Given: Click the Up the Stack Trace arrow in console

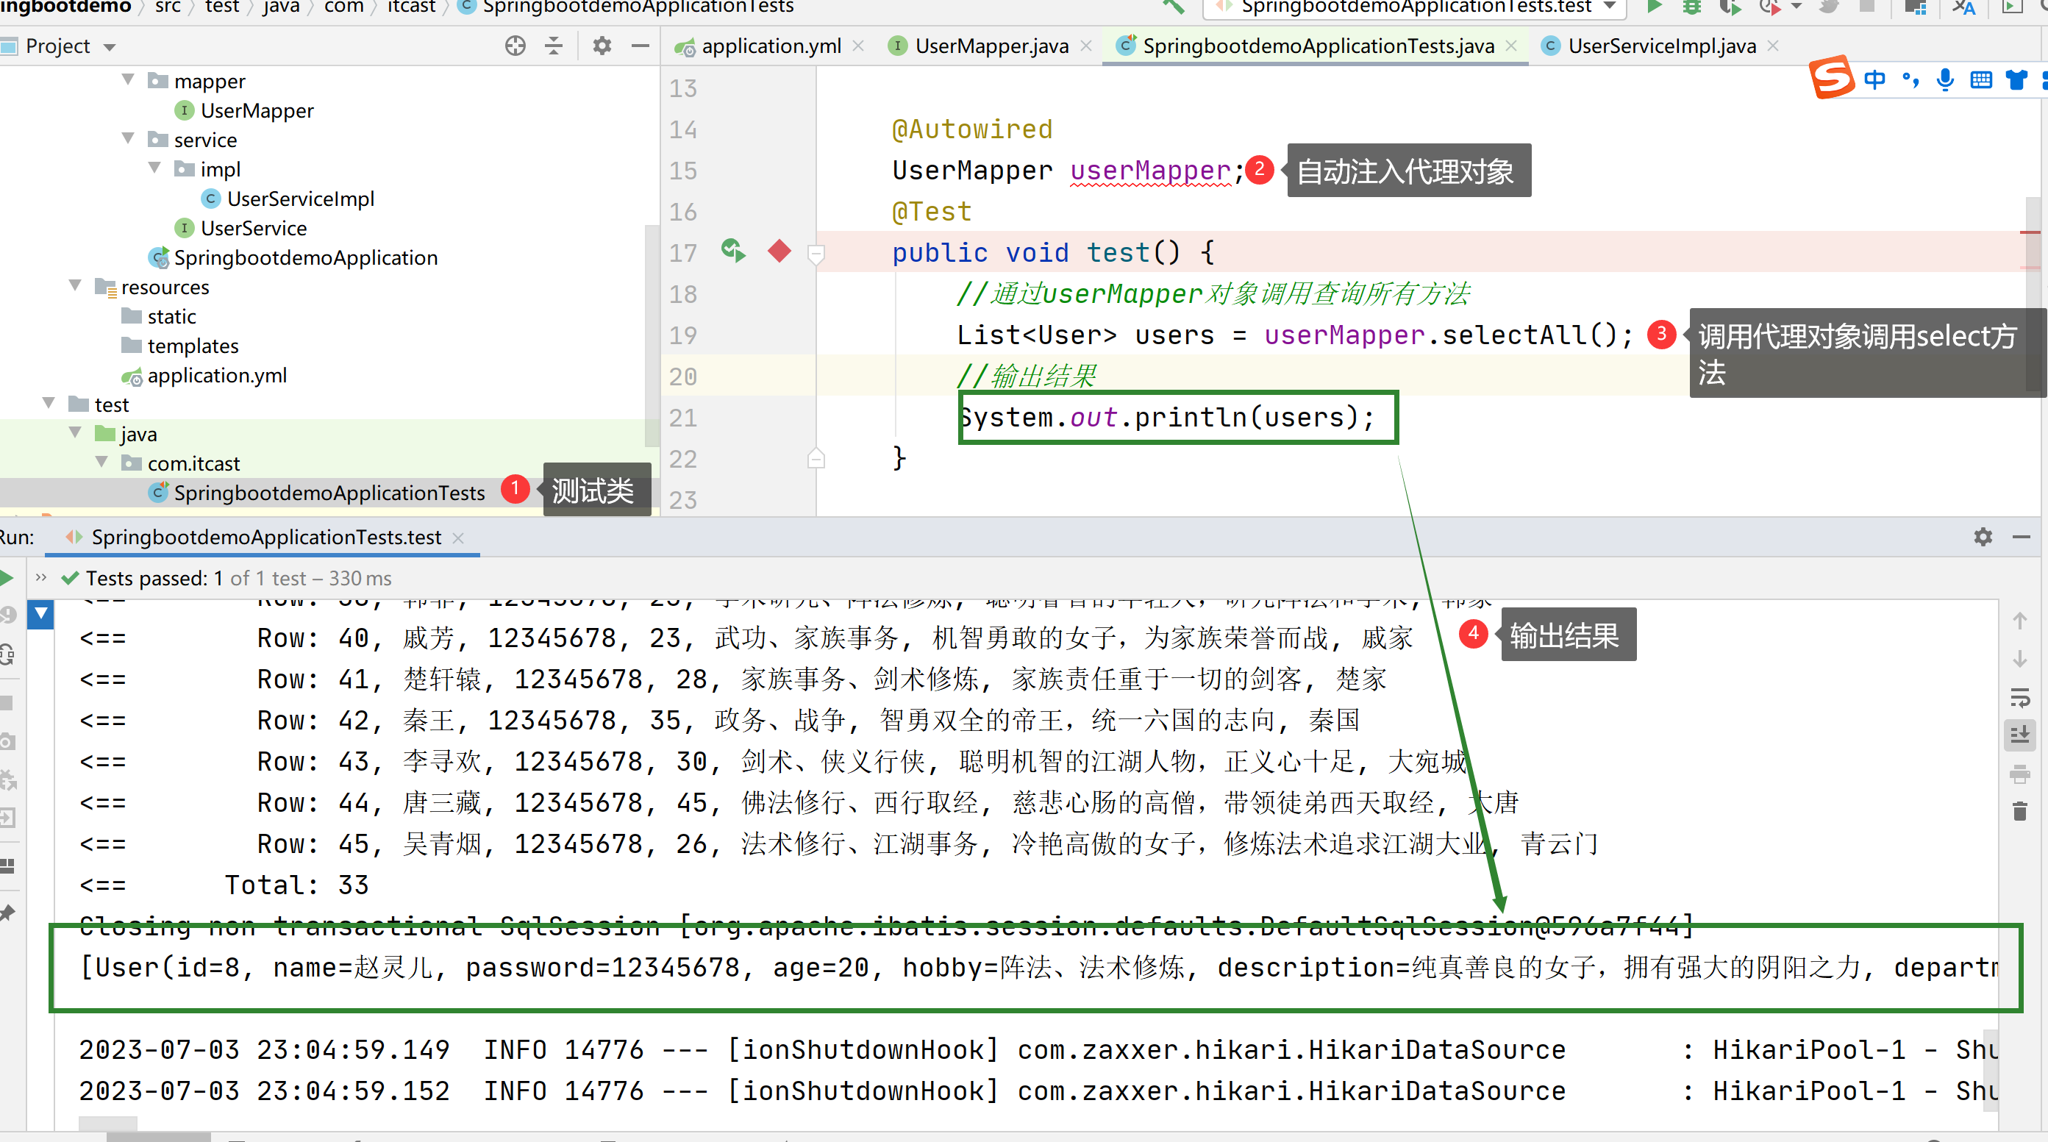Looking at the screenshot, I should [2019, 621].
